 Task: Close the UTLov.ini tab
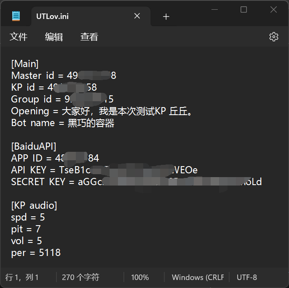[x=137, y=16]
